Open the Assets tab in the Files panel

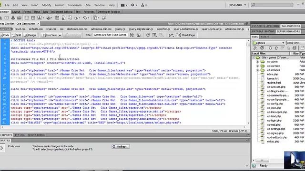coord(265,37)
